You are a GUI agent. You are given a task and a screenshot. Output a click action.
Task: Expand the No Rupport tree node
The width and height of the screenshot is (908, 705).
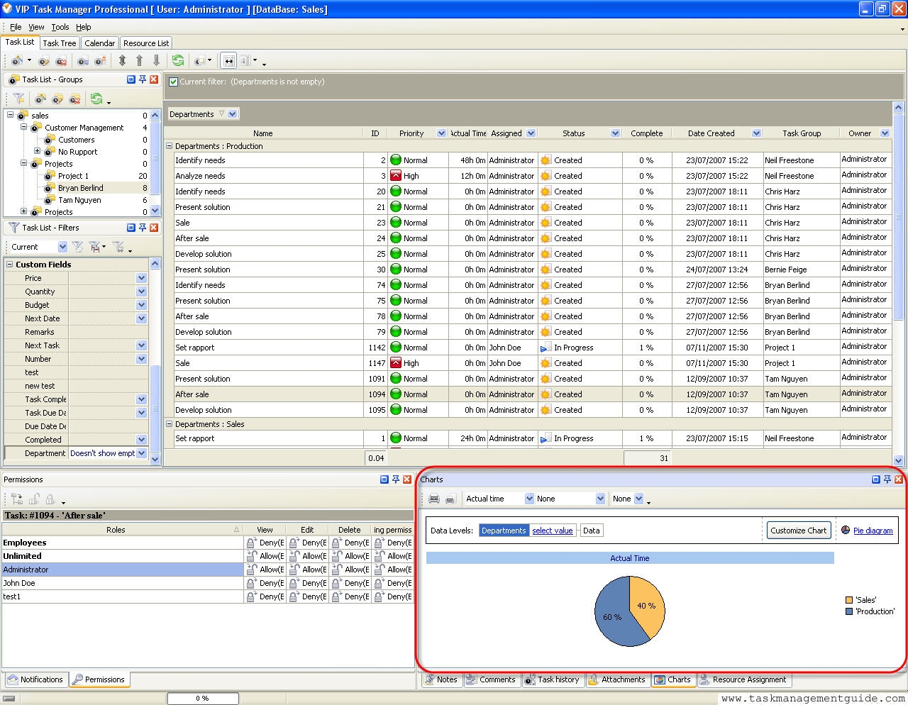pyautogui.click(x=37, y=151)
